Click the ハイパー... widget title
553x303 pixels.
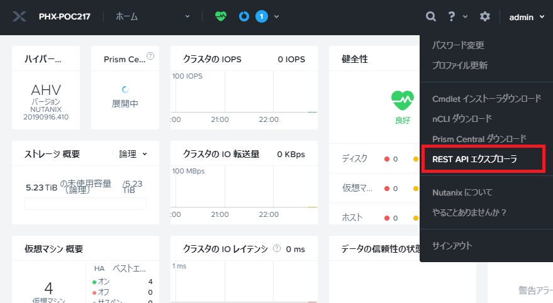click(43, 59)
